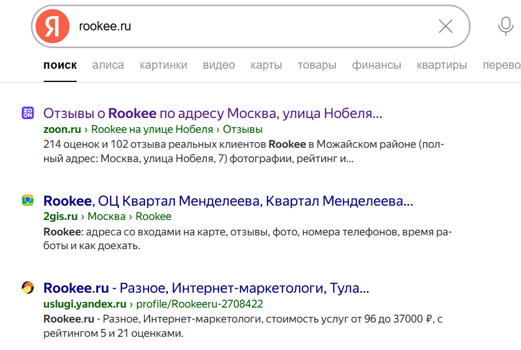
Task: Click the zoon.ru domain link
Action: click(63, 129)
